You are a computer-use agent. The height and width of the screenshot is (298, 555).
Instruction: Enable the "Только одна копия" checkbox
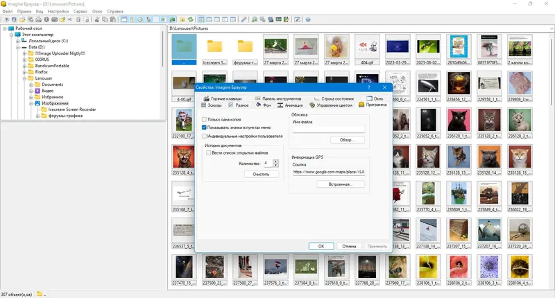tap(204, 119)
